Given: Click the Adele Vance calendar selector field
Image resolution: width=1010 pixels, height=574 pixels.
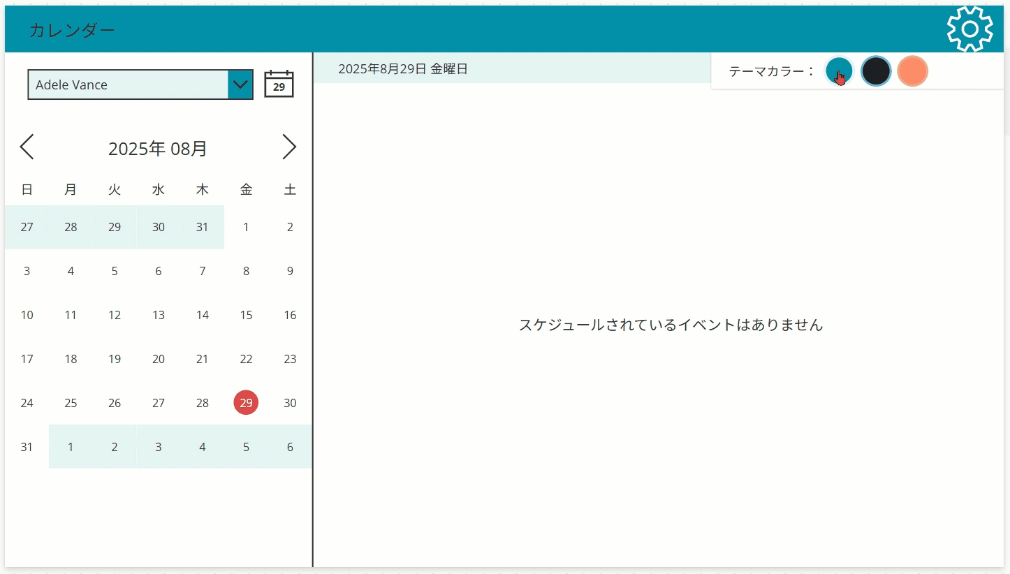Looking at the screenshot, I should click(x=129, y=84).
